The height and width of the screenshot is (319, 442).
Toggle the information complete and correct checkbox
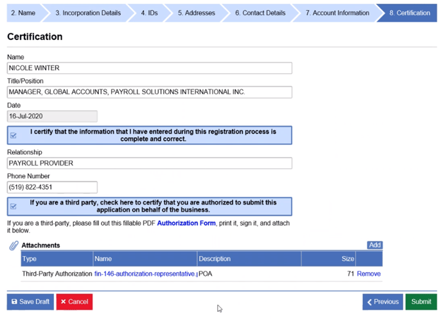pos(13,136)
